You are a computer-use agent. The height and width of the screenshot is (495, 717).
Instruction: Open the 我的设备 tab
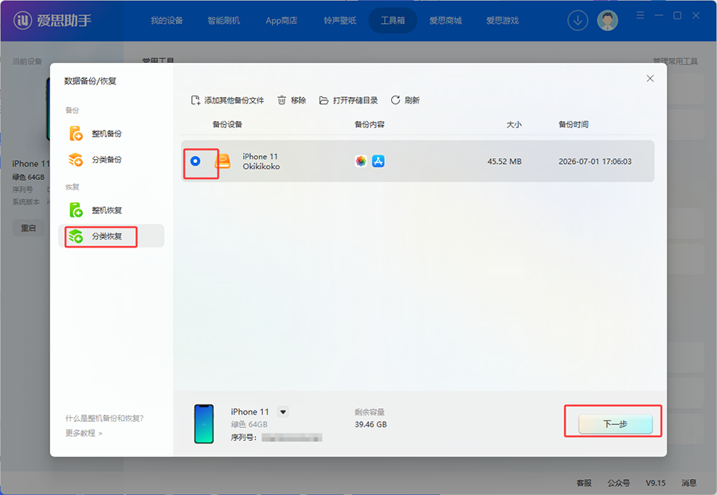click(x=167, y=21)
